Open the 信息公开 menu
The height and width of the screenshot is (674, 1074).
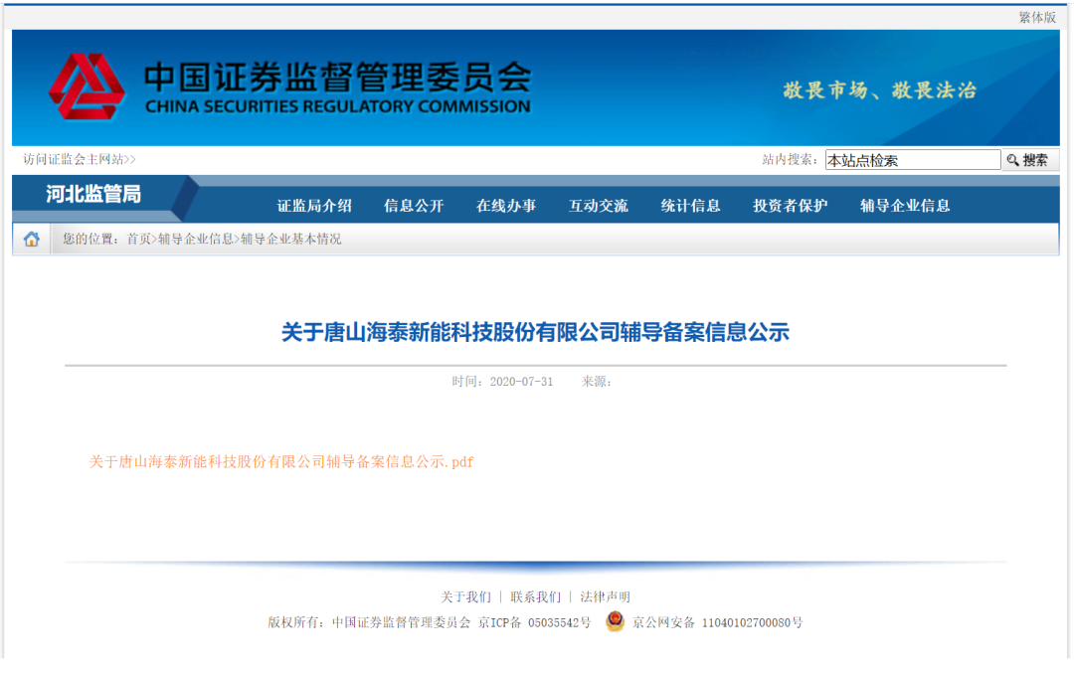(414, 206)
